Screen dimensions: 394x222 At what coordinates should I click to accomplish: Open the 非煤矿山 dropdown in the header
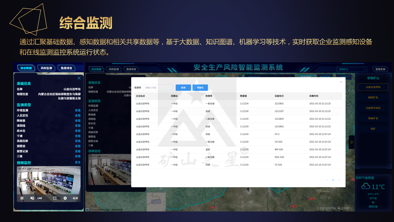tap(352, 69)
